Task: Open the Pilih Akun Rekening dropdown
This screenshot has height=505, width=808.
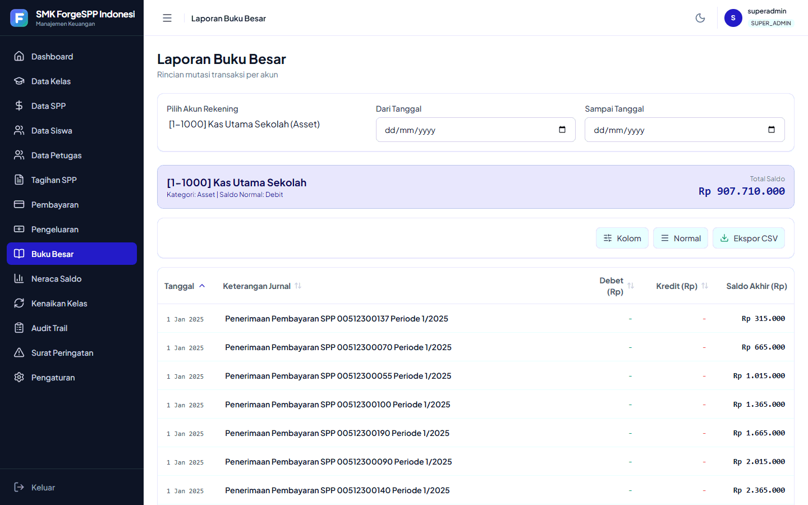Action: (267, 124)
